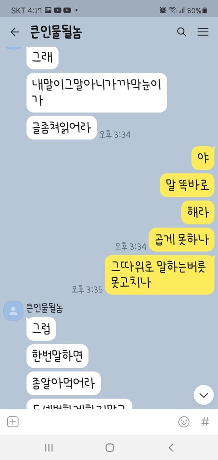Open the emoticon picker

183,422
